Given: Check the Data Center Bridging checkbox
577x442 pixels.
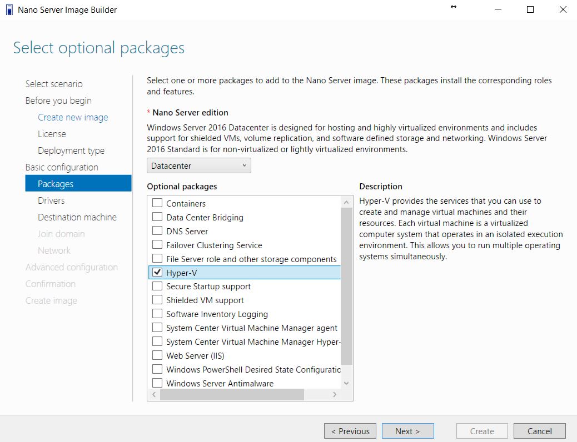Looking at the screenshot, I should pyautogui.click(x=157, y=217).
